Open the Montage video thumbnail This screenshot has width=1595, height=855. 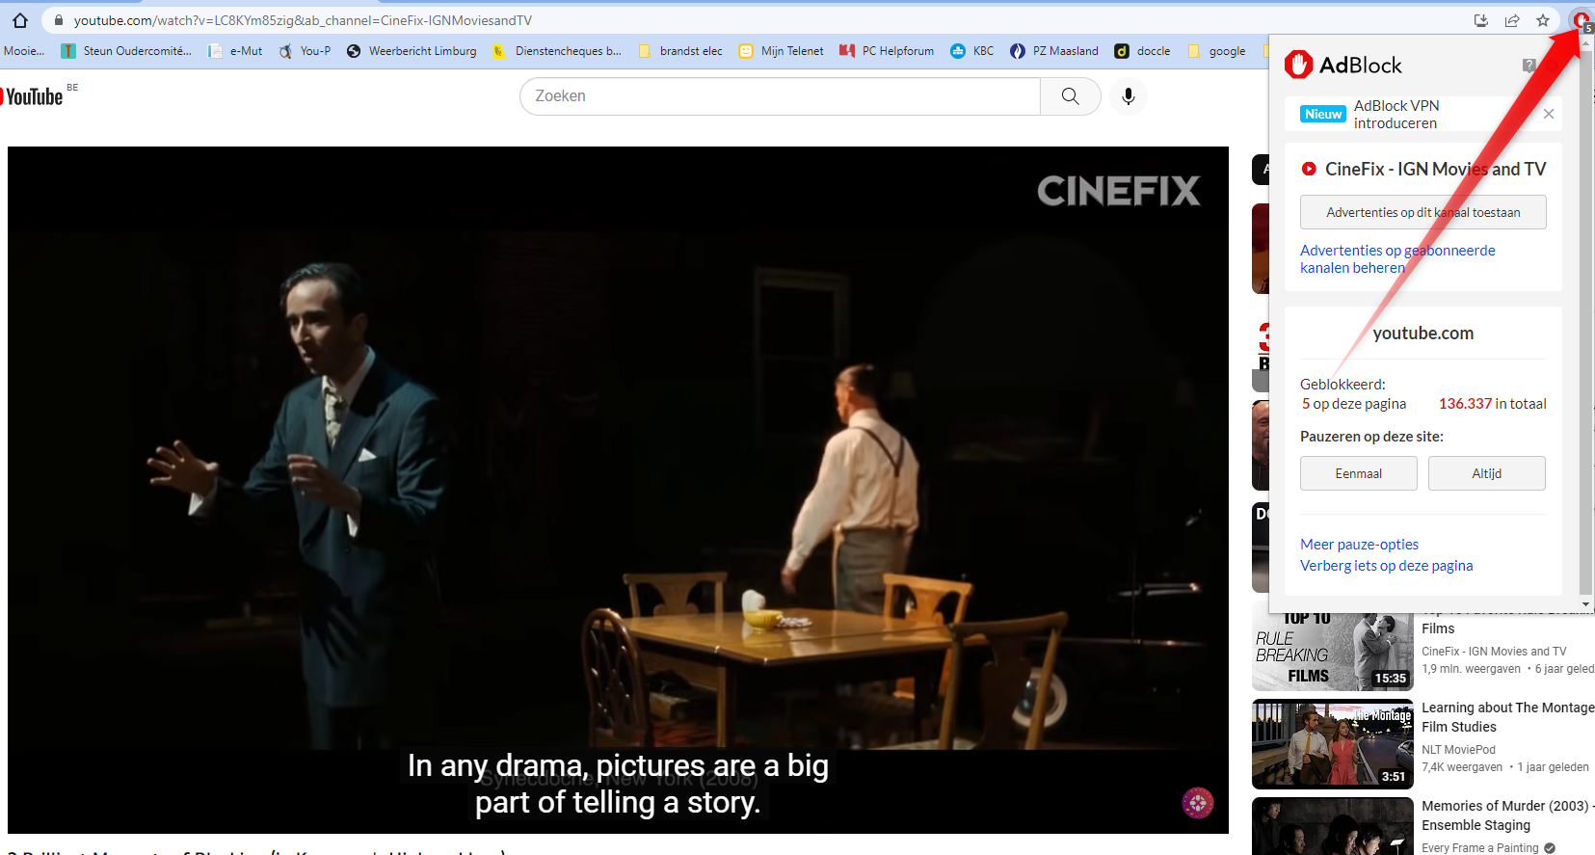pos(1333,744)
